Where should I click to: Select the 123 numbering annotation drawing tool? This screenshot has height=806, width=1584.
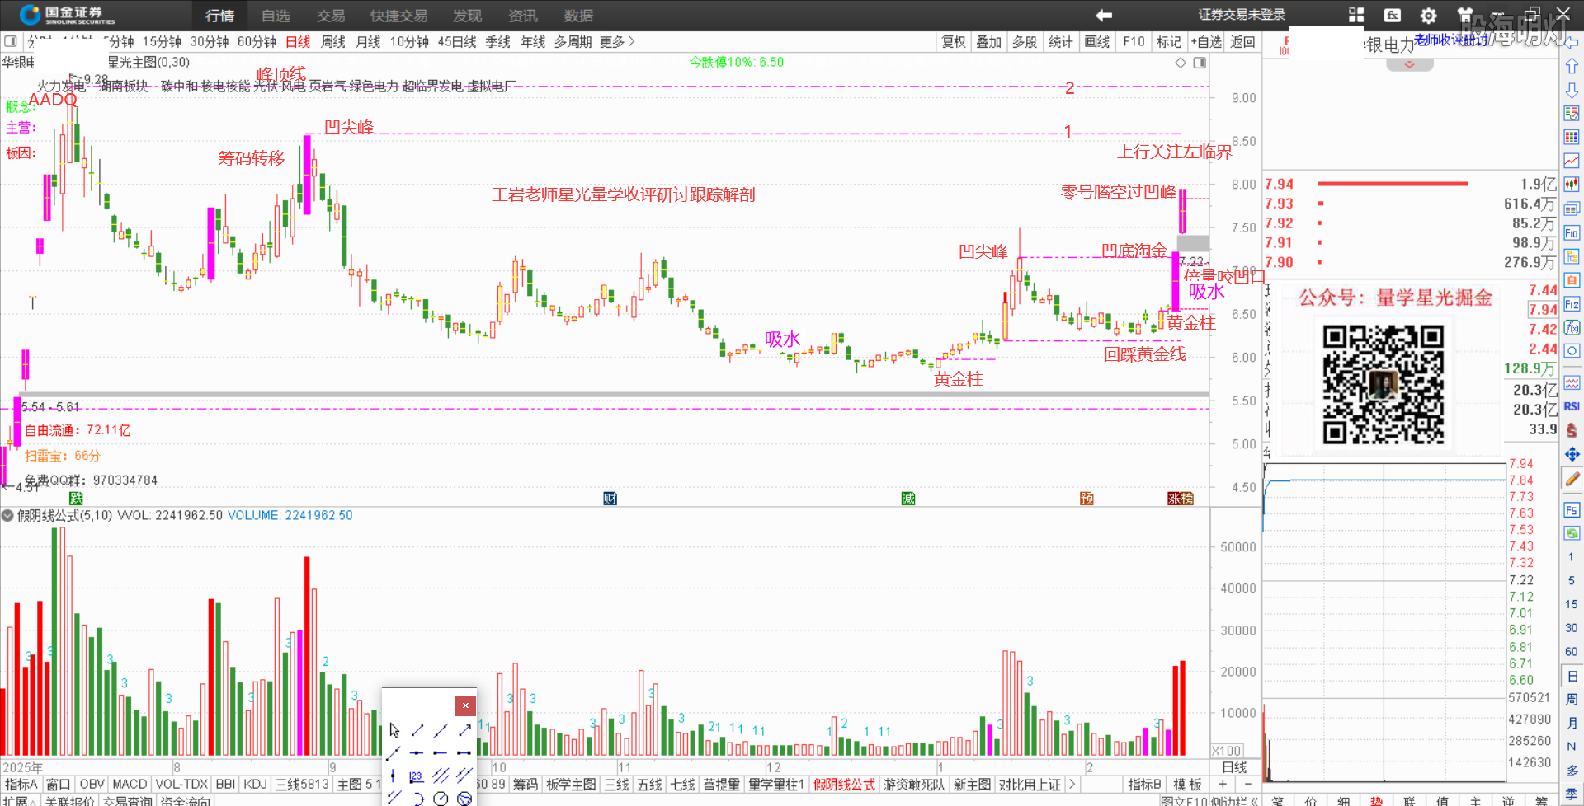click(415, 776)
